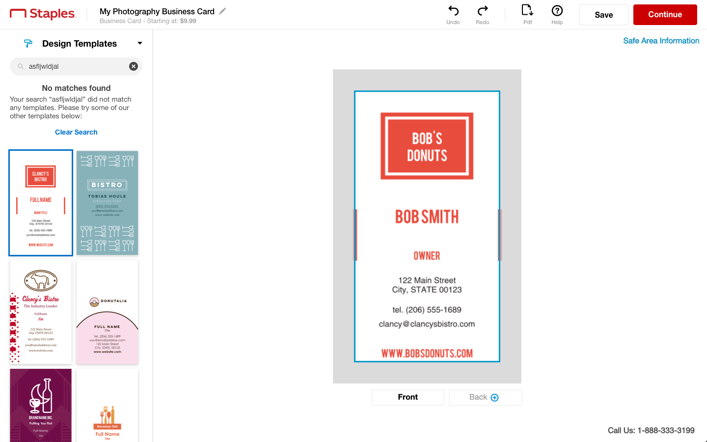This screenshot has height=442, width=707.
Task: Click the right red bar on card
Action: coord(500,235)
